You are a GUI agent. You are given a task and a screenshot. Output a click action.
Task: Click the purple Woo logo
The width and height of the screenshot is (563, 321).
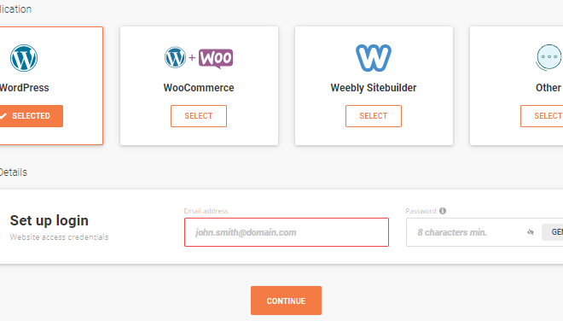point(216,58)
